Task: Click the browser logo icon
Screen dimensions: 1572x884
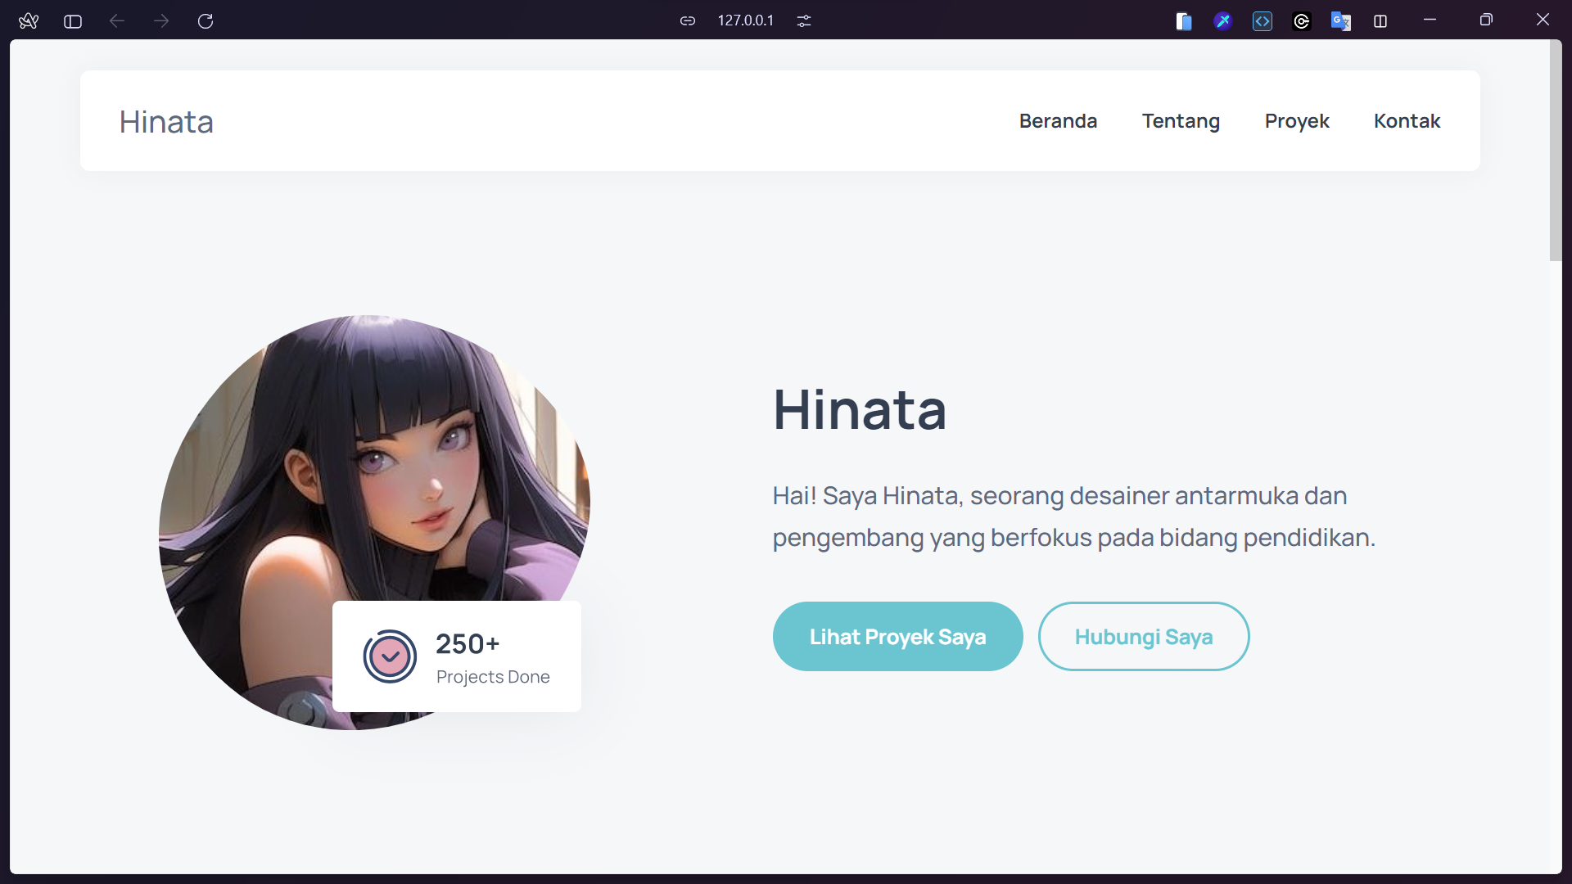Action: (29, 21)
